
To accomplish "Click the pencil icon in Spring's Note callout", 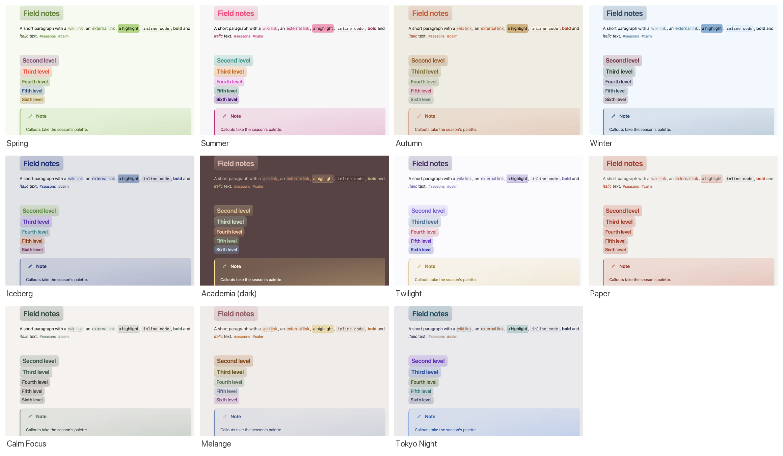I will pos(30,116).
